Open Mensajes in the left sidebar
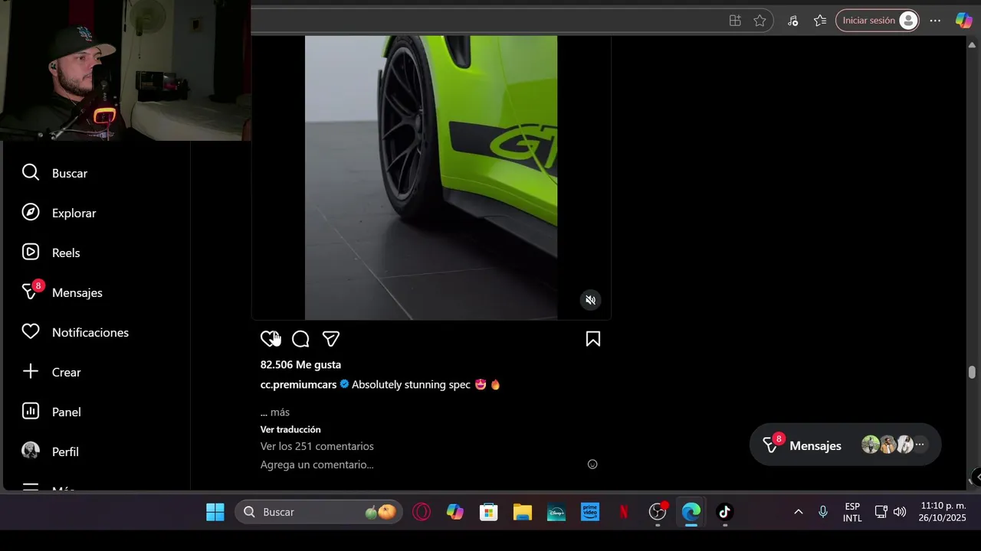 click(62, 292)
